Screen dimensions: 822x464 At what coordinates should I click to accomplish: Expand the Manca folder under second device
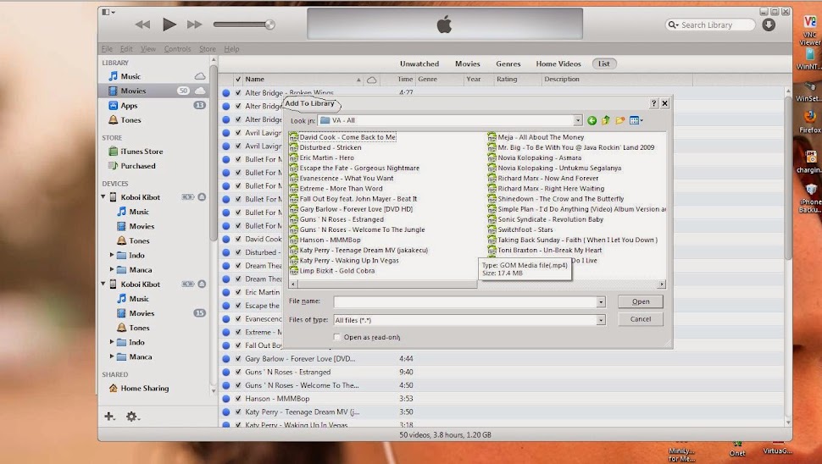[x=111, y=356]
